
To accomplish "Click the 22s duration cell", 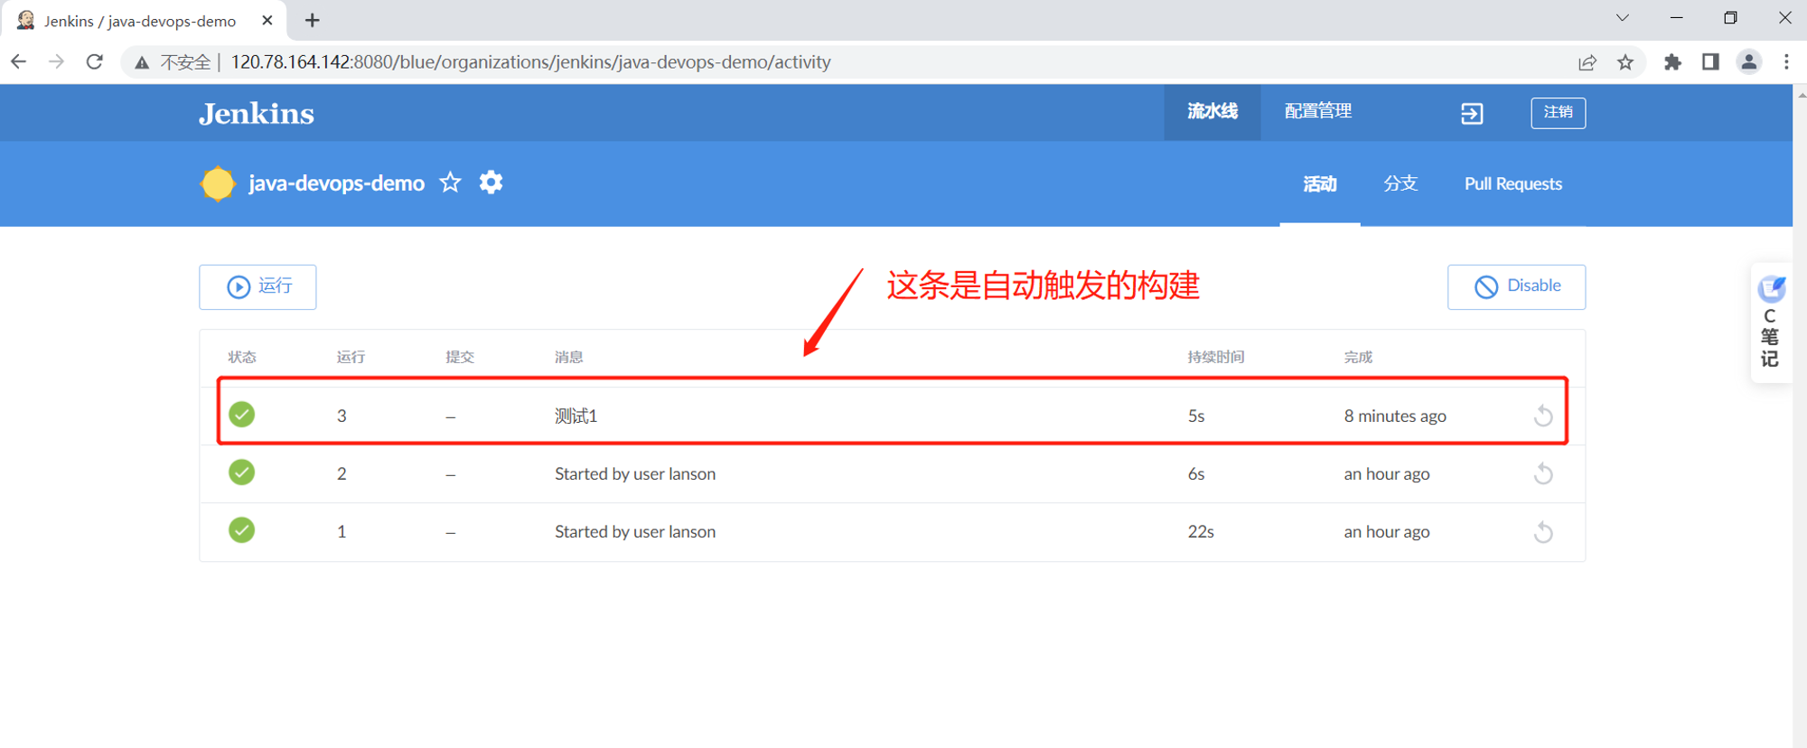I will (x=1201, y=531).
